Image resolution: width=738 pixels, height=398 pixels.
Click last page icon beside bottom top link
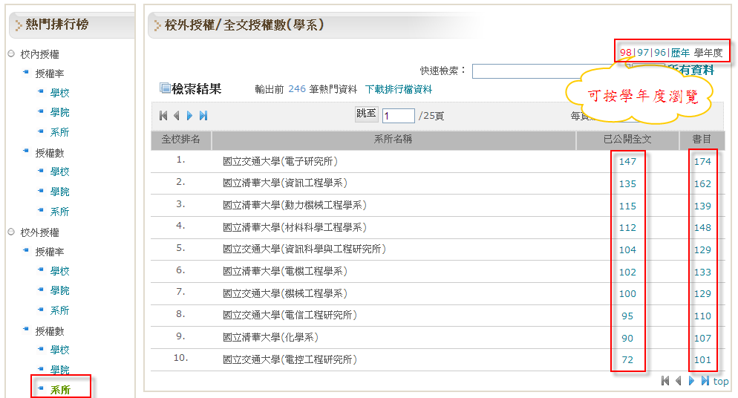click(705, 381)
